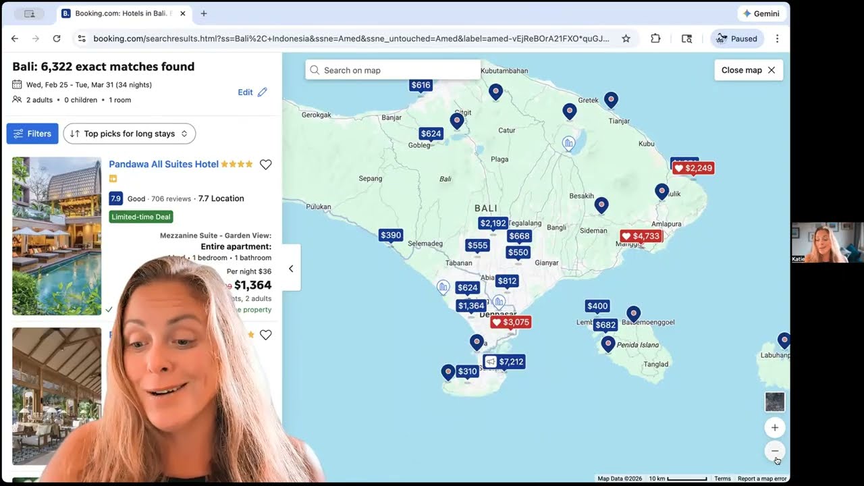
Task: Click the pin marker near Besakih
Action: pos(601,205)
